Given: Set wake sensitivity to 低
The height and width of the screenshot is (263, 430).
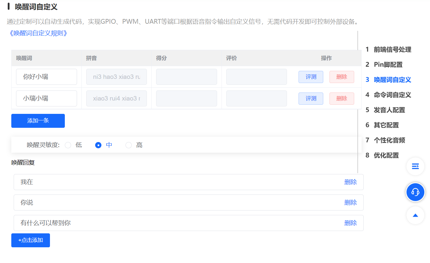Looking at the screenshot, I should 68,145.
